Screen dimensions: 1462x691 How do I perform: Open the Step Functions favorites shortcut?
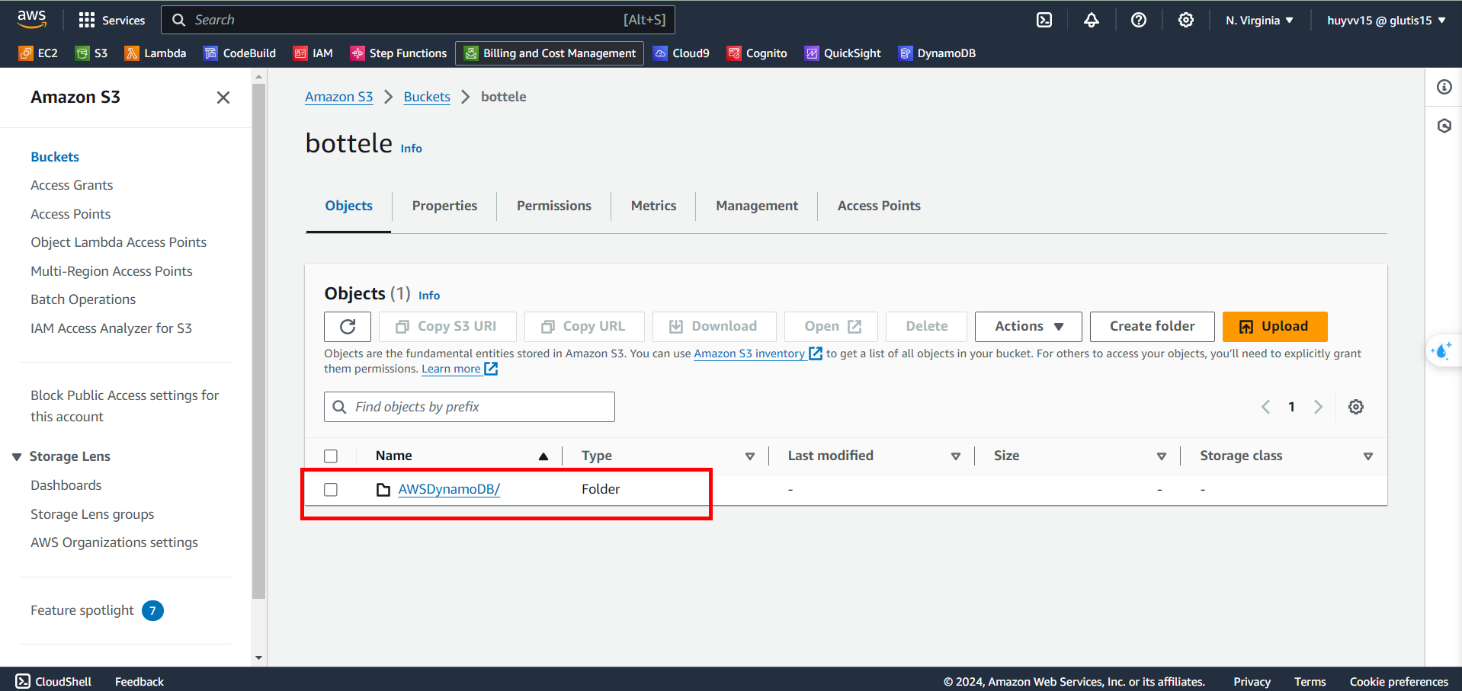coord(399,53)
